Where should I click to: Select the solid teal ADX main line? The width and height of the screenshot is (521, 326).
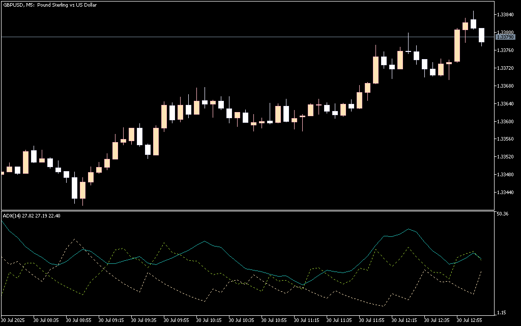(204, 241)
